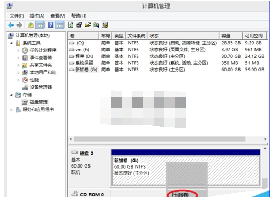Sort by the 类型 column header

(119, 36)
